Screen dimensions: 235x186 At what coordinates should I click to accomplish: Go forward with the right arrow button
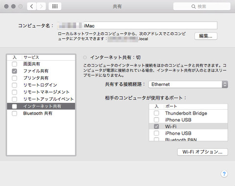pyautogui.click(x=41, y=6)
